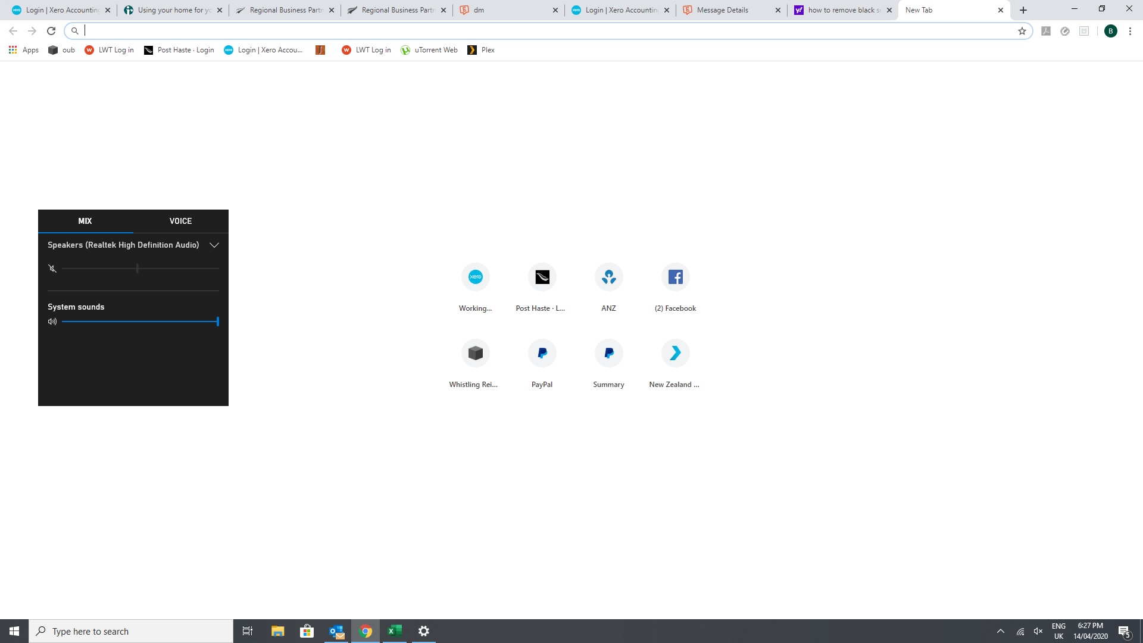1143x643 pixels.
Task: Open the uTorrent Web bookmark
Action: click(x=429, y=50)
